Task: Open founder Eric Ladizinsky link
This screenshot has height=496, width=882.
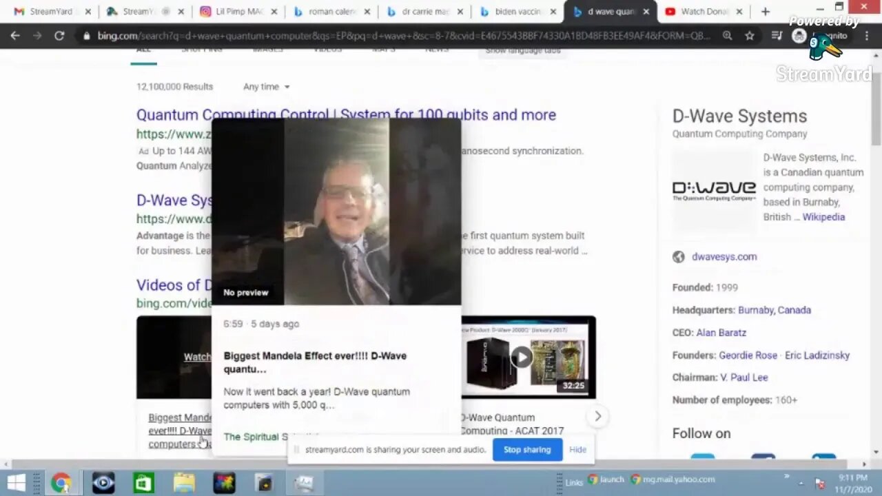Action: [817, 355]
